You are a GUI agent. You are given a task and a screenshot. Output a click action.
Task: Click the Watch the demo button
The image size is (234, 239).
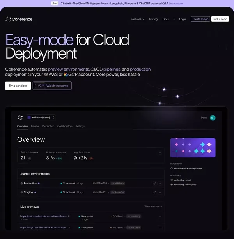52,86
